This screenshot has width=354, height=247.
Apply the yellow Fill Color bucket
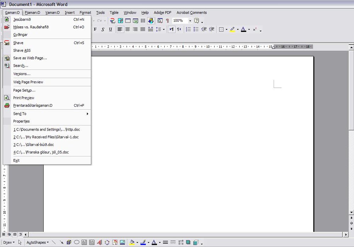pos(132,242)
